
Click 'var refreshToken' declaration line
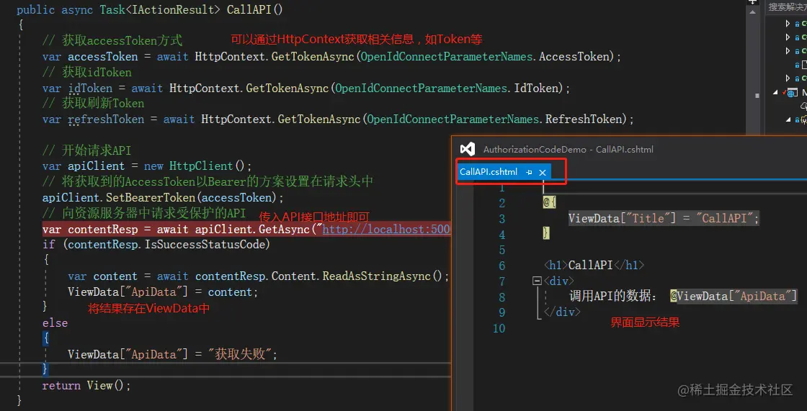pos(338,119)
